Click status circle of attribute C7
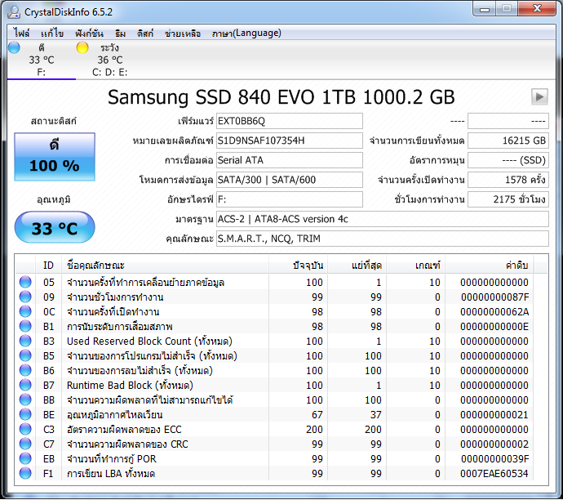The image size is (563, 500). [x=25, y=444]
